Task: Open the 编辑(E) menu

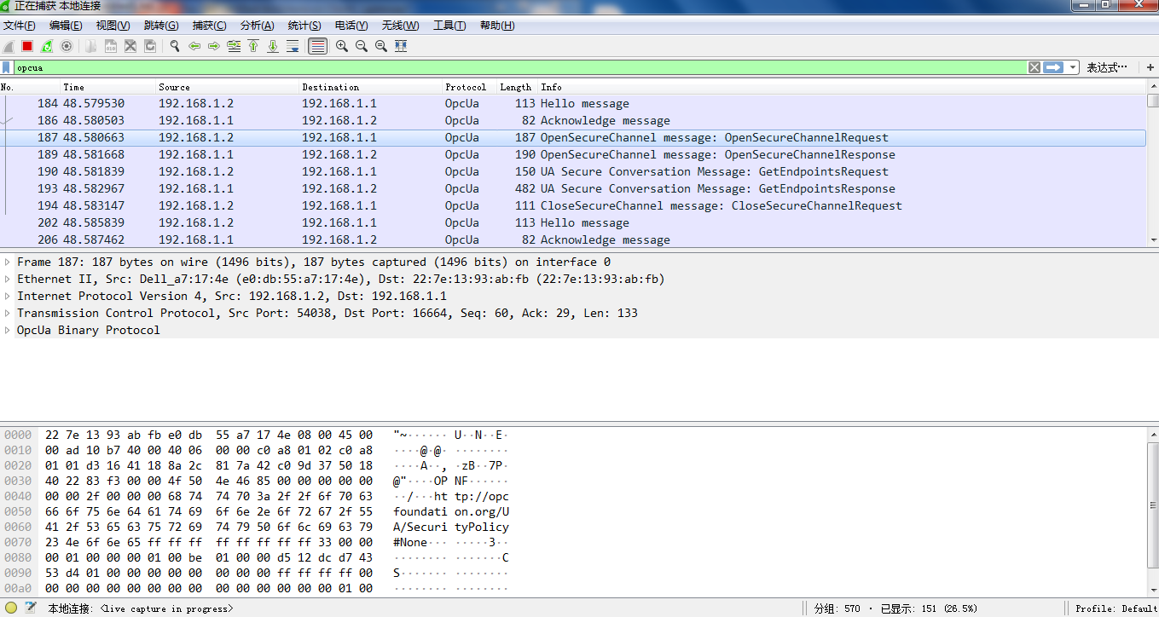Action: pyautogui.click(x=66, y=26)
